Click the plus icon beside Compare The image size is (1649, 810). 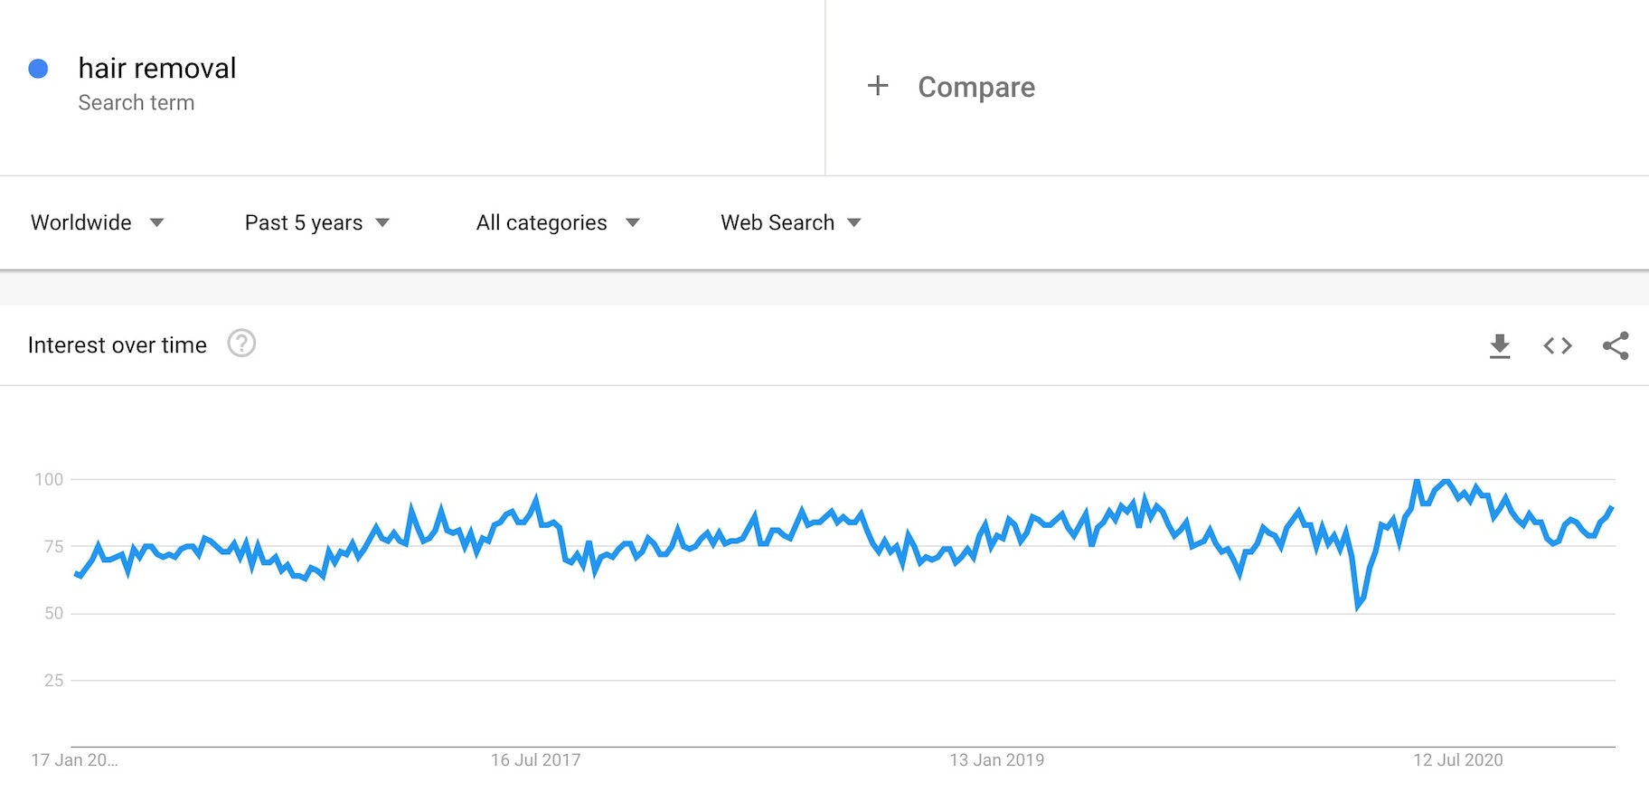878,86
